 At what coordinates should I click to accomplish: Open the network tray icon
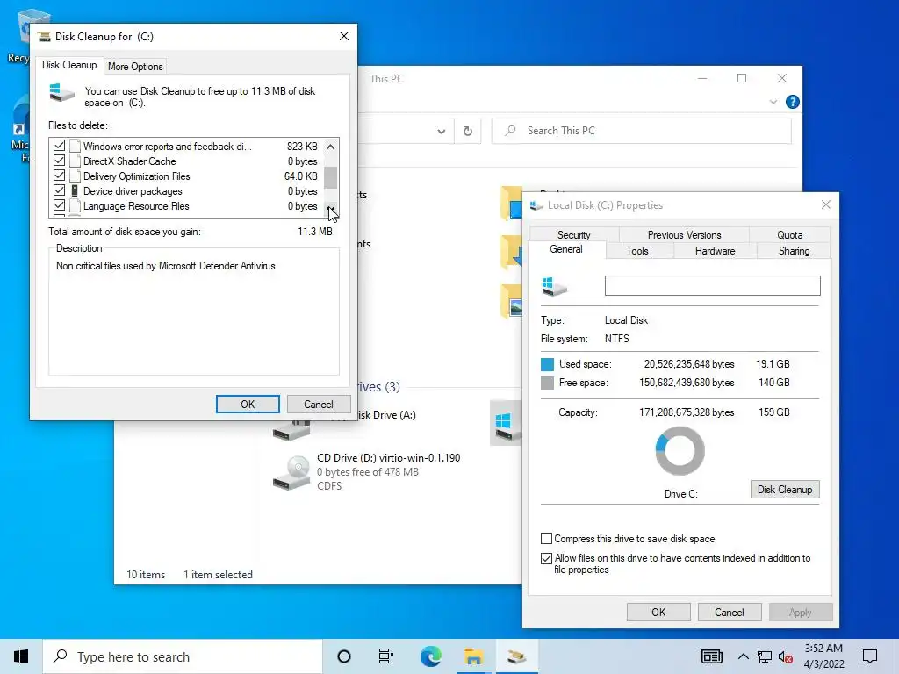[765, 656]
